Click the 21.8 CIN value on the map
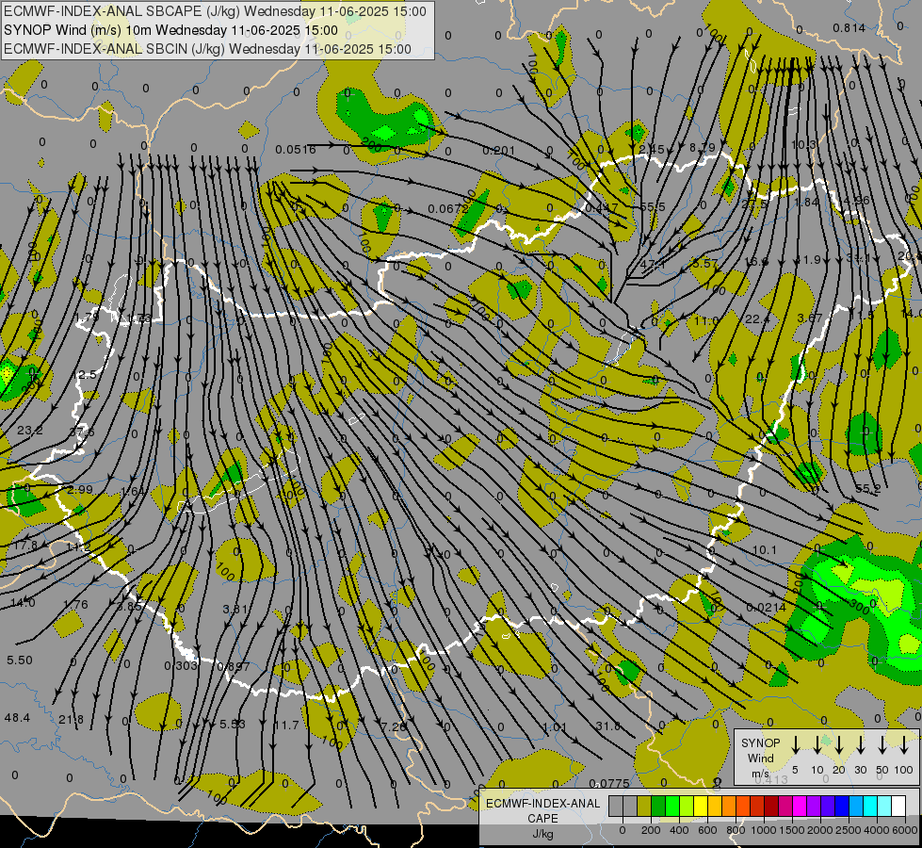922x848 pixels. pyautogui.click(x=72, y=719)
